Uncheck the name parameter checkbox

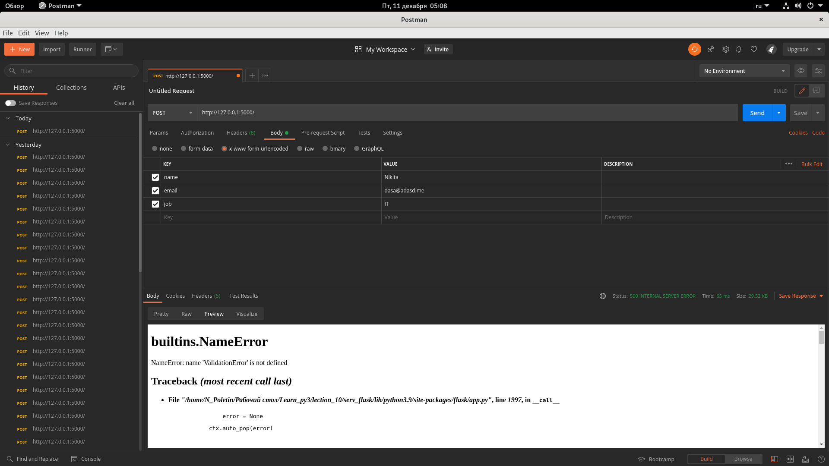[x=155, y=177]
